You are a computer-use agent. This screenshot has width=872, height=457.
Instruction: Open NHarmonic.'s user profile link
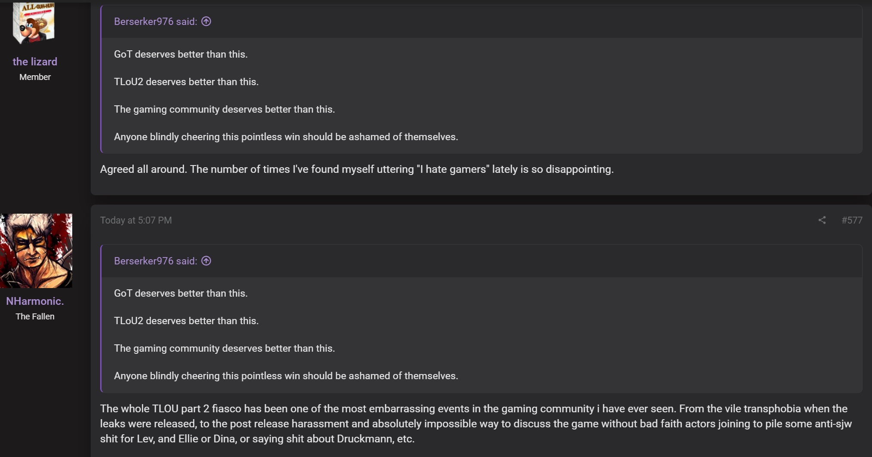35,301
